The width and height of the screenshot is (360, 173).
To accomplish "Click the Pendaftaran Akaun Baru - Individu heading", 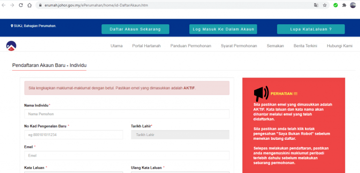I will (x=49, y=65).
